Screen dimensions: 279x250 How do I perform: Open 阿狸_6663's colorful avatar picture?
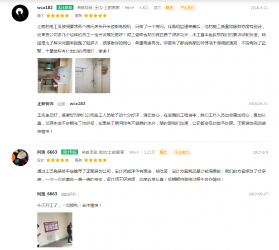20,158
